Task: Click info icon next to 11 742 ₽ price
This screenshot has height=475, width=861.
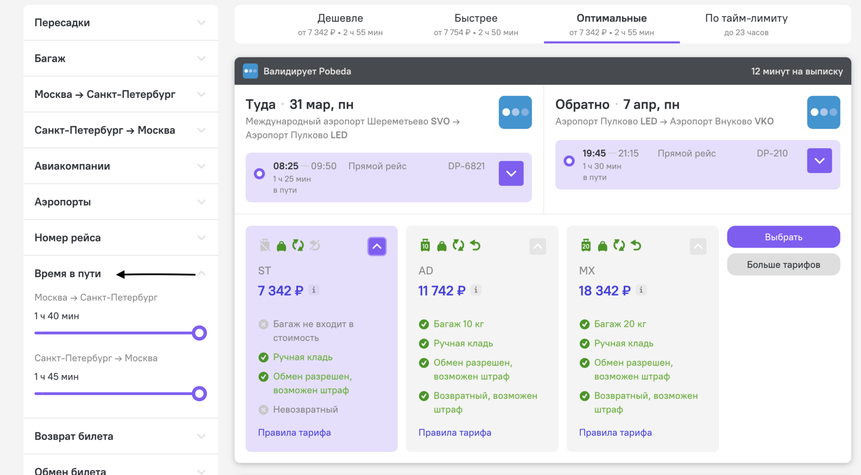Action: pos(476,290)
